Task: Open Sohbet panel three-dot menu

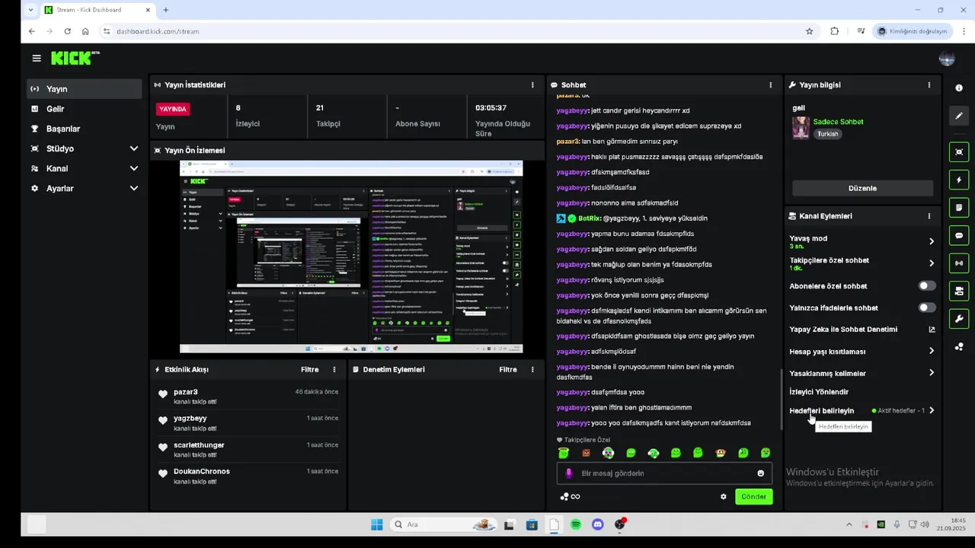Action: click(x=770, y=85)
